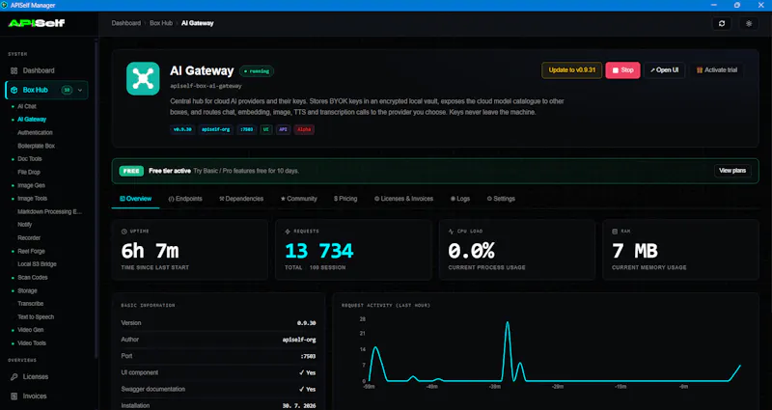Switch to the Endpoints tab
Image resolution: width=772 pixels, height=410 pixels.
(185, 199)
